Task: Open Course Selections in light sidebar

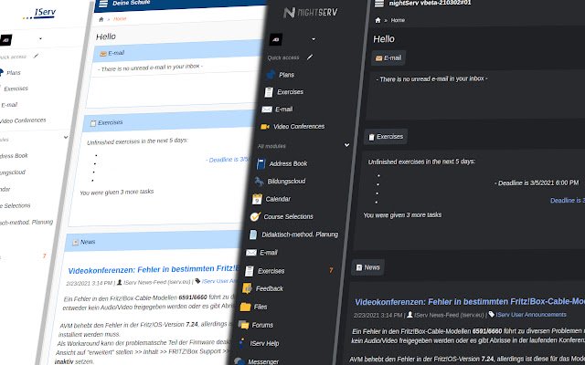Action: (x=16, y=205)
